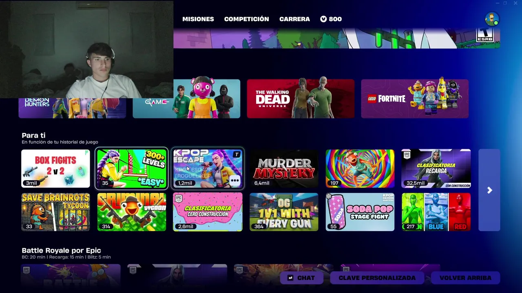Click the 800 V-Bucks balance
This screenshot has height=293, width=522.
331,19
